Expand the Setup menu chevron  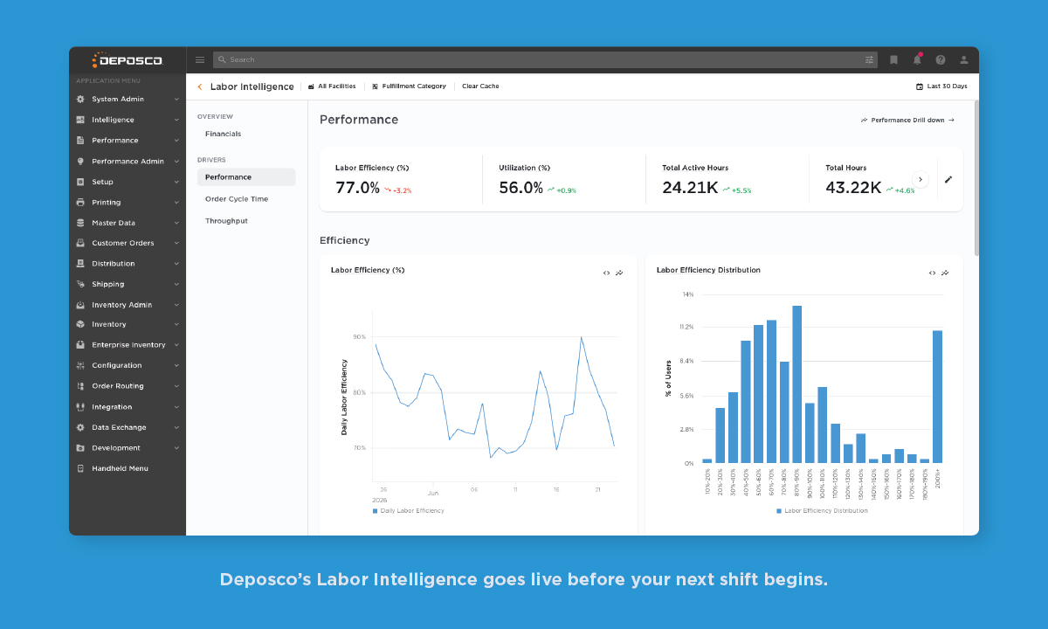176,182
